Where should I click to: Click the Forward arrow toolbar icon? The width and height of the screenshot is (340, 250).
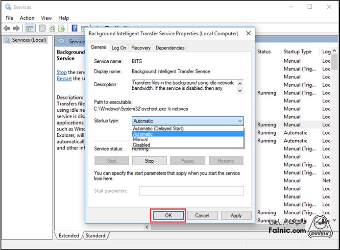pyautogui.click(x=17, y=28)
